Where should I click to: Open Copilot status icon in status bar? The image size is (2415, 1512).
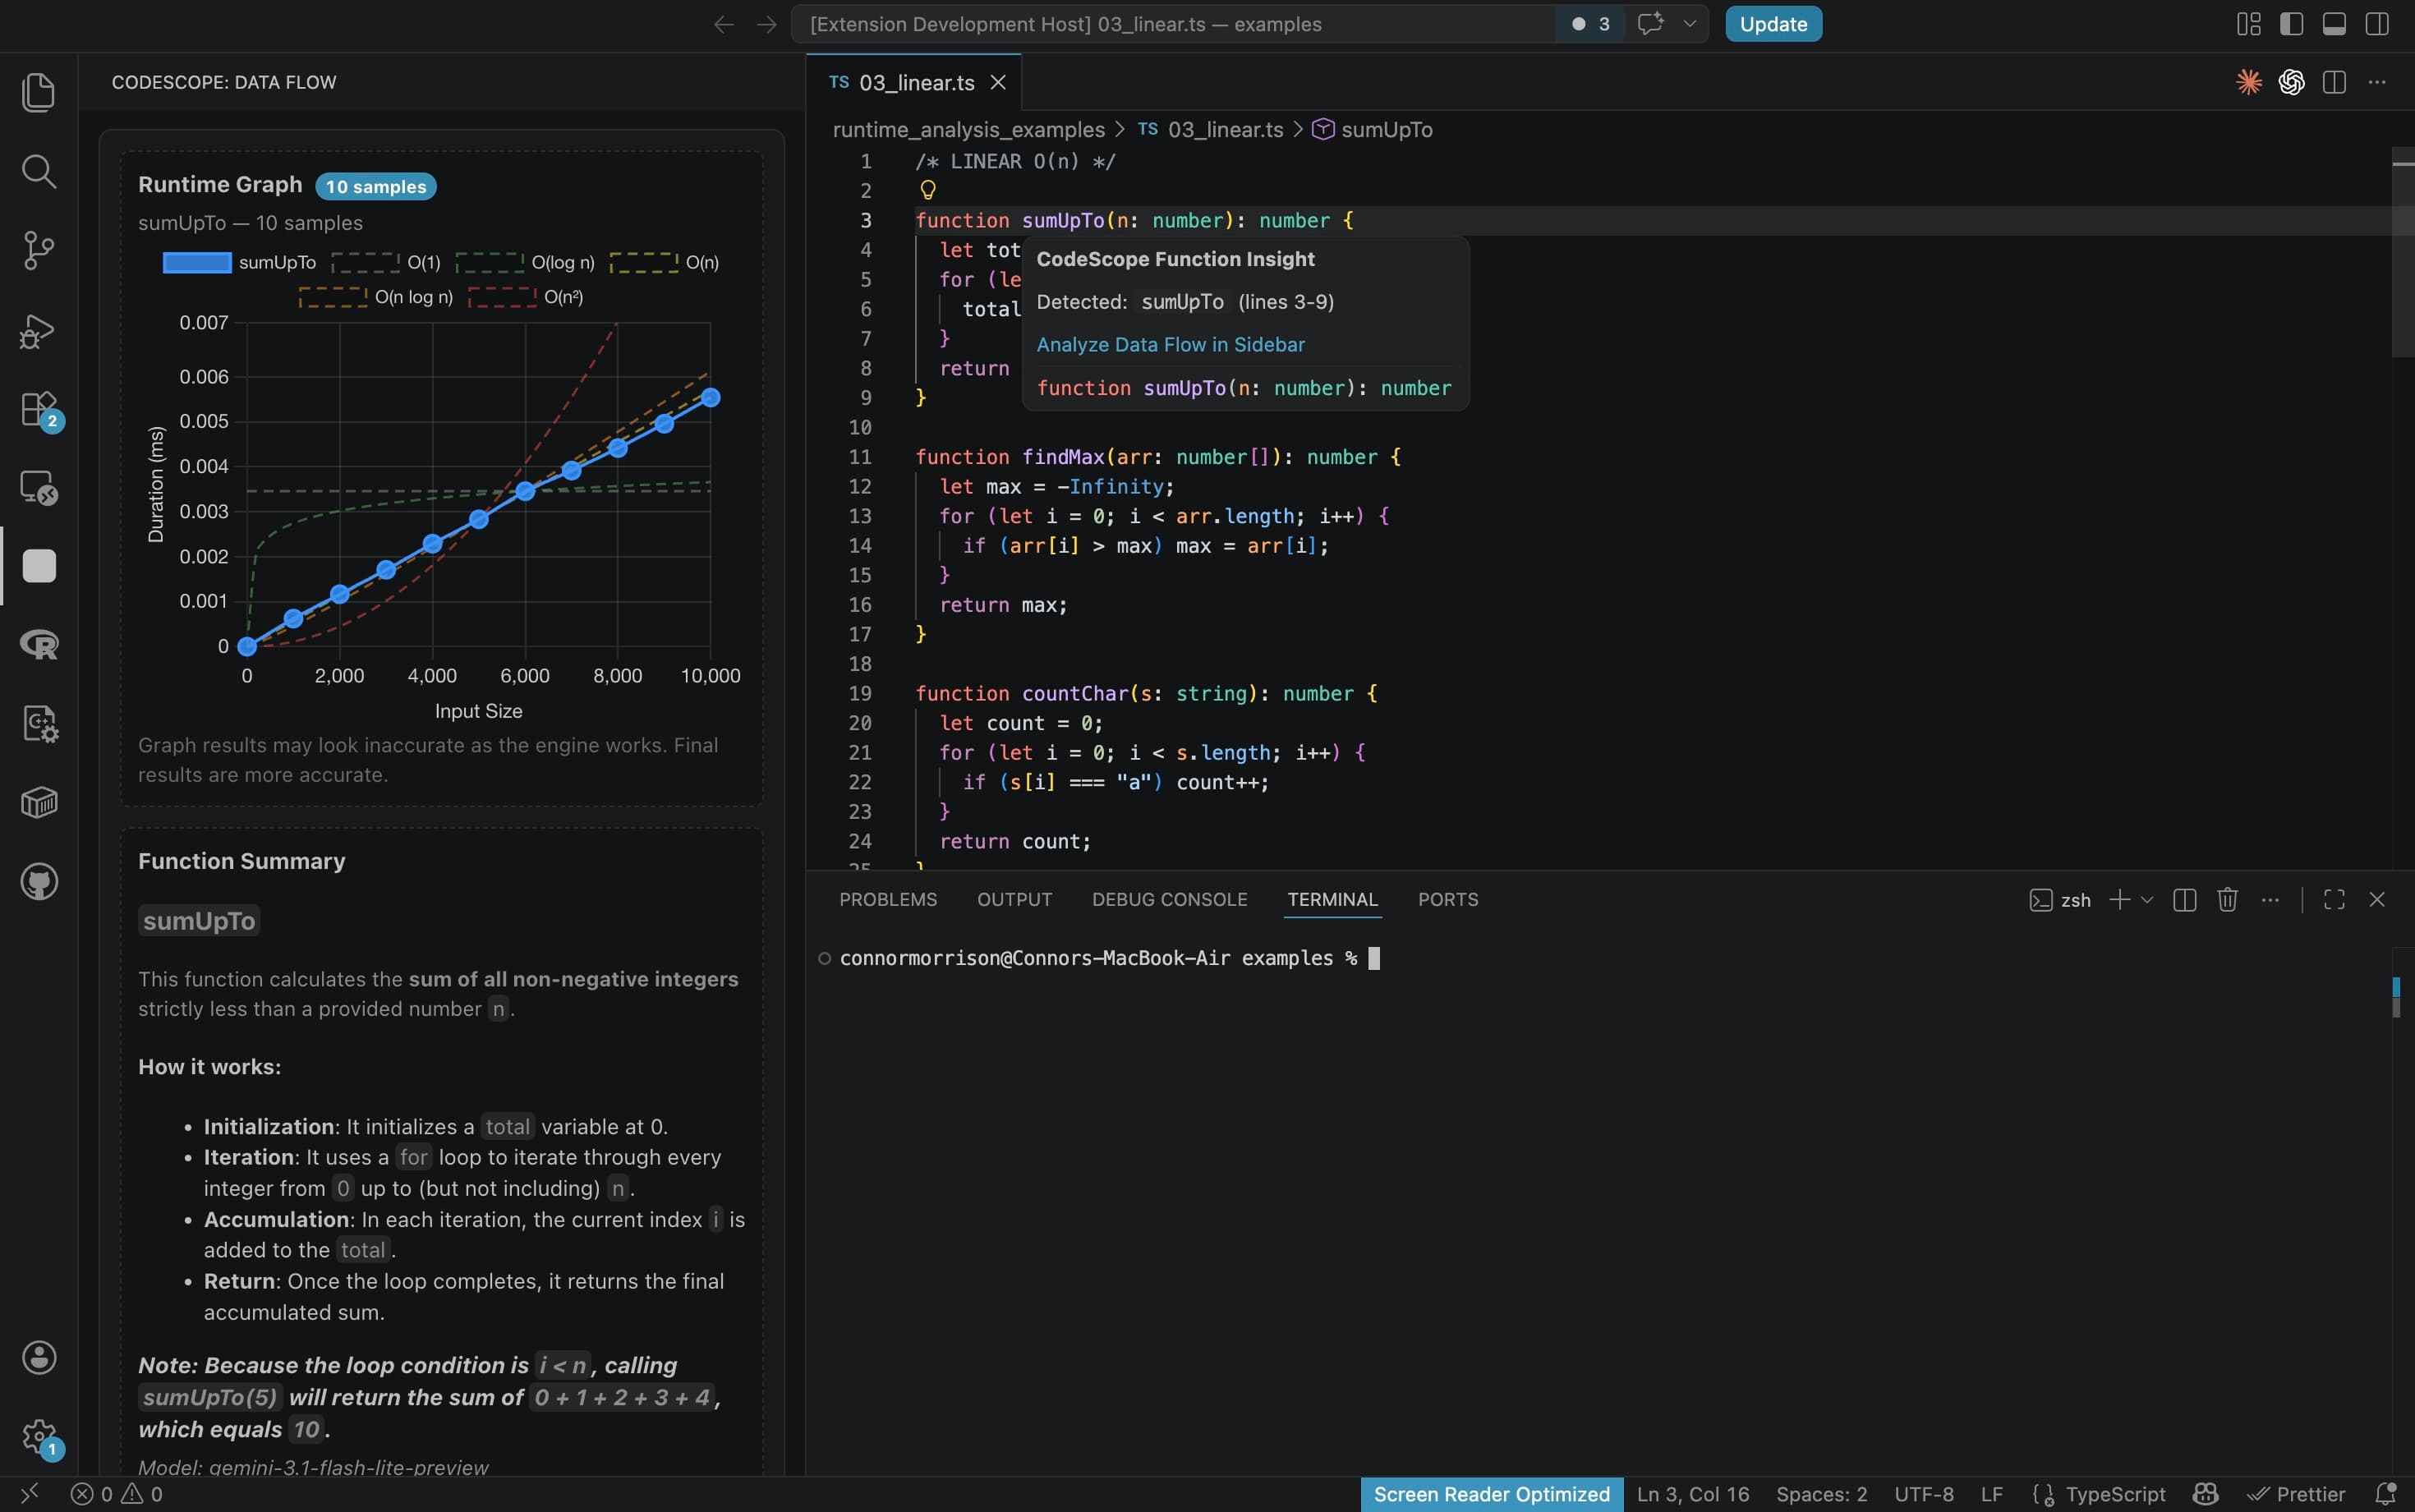coord(2205,1494)
